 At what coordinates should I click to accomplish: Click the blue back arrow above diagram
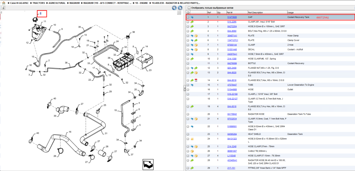174,8
